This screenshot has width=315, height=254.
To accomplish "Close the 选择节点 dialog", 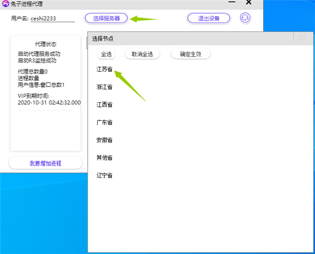I will [302, 38].
